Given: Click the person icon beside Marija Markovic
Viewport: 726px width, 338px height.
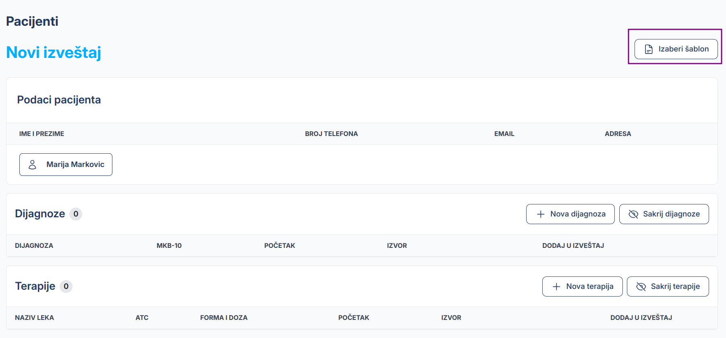Looking at the screenshot, I should click(33, 165).
